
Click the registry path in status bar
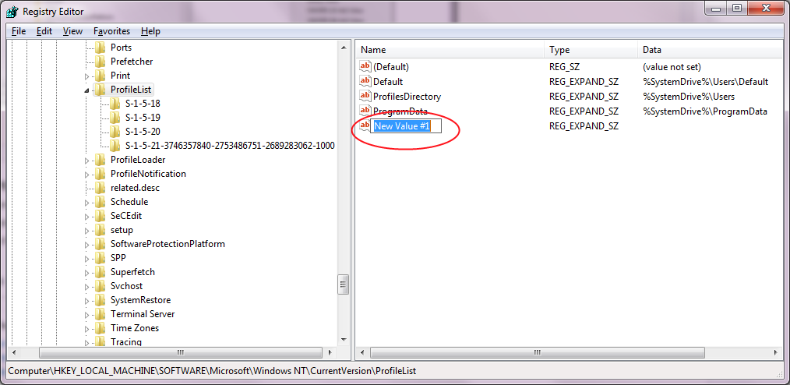[213, 371]
